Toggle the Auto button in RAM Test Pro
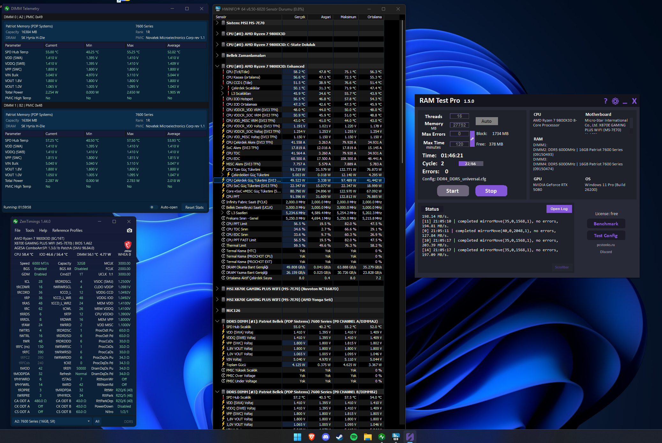This screenshot has width=662, height=443. [487, 121]
